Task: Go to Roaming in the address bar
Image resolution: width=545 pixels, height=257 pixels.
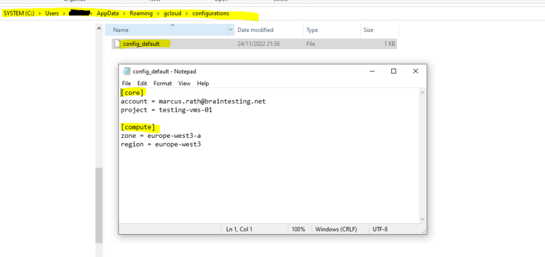Action: (141, 13)
